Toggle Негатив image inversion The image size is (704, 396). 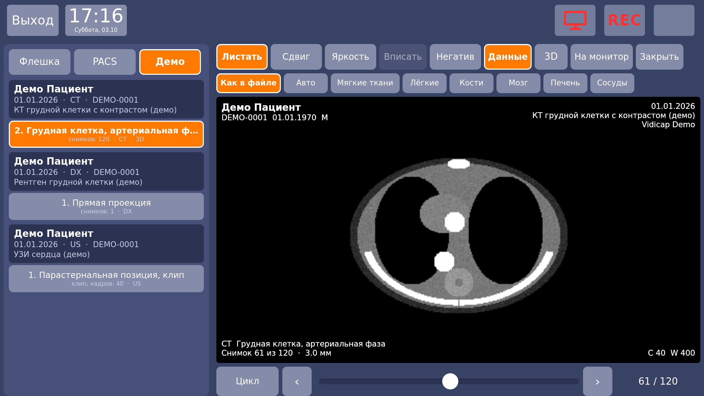pyautogui.click(x=455, y=57)
